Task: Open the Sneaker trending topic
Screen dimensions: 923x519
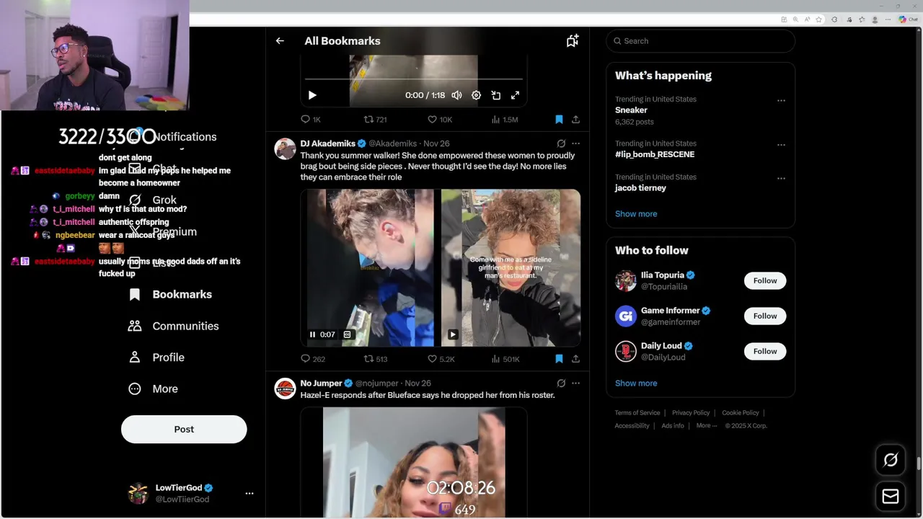Action: coord(631,110)
